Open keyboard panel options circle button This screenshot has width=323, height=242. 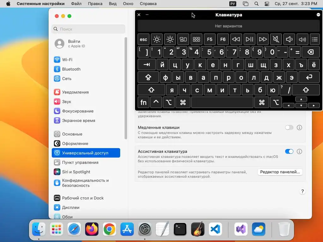[318, 14]
